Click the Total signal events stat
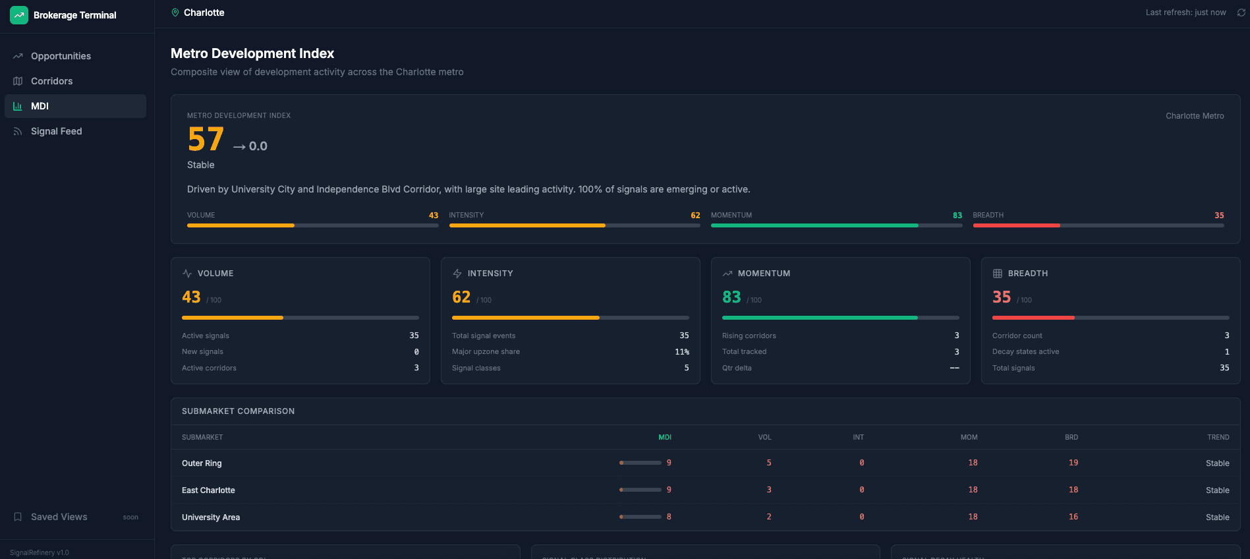Viewport: 1250px width, 559px height. pos(571,336)
